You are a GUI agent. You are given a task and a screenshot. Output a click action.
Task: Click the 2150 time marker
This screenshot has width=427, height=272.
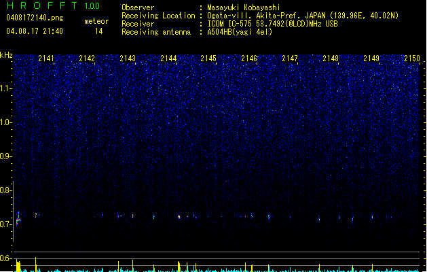click(412, 58)
